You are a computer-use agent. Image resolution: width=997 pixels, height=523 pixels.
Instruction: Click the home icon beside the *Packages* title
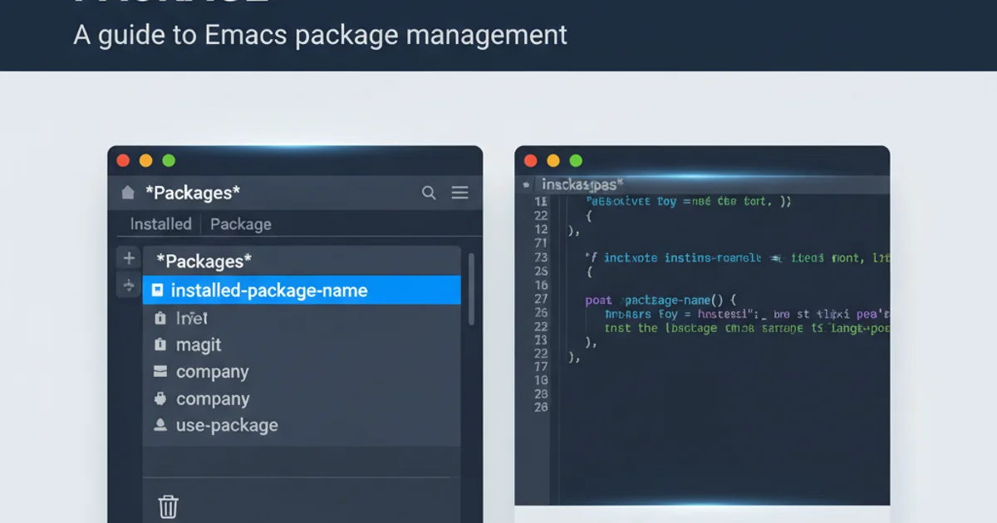pos(127,193)
